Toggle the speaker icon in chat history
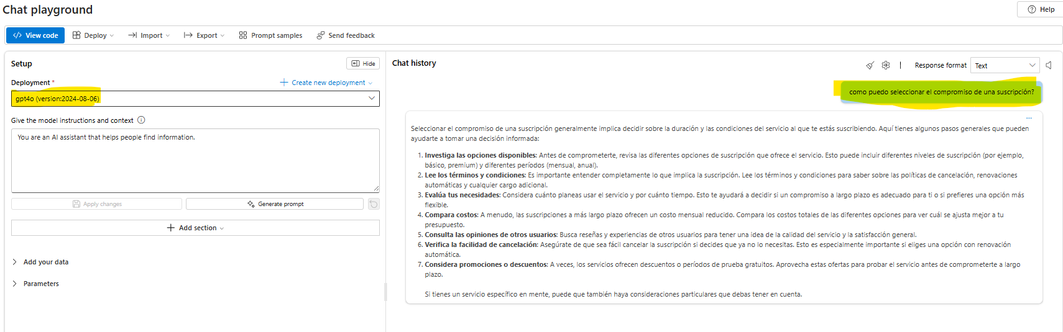 1049,65
